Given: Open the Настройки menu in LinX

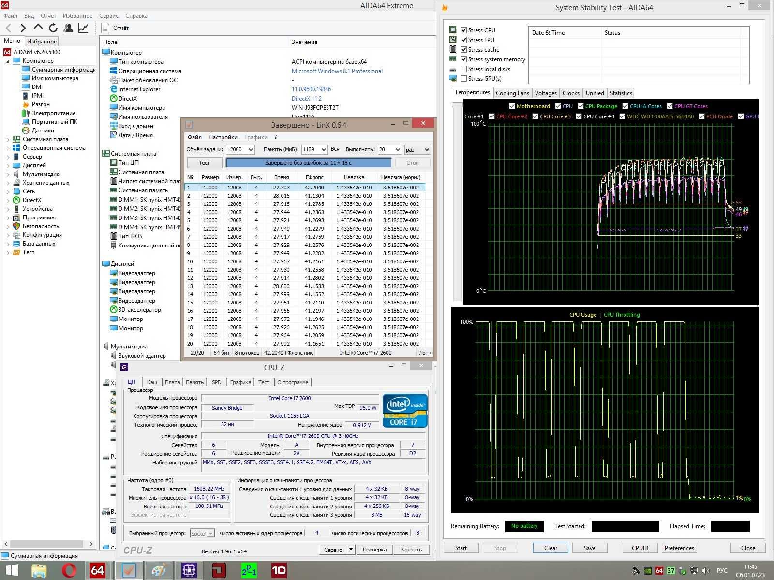Looking at the screenshot, I should [x=223, y=137].
